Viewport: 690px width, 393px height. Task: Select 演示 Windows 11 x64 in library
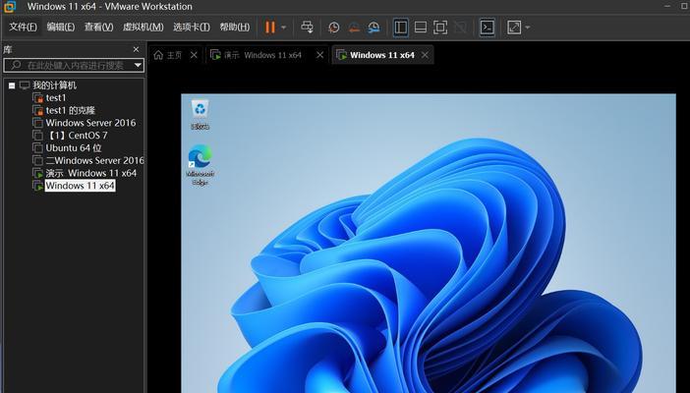(91, 173)
